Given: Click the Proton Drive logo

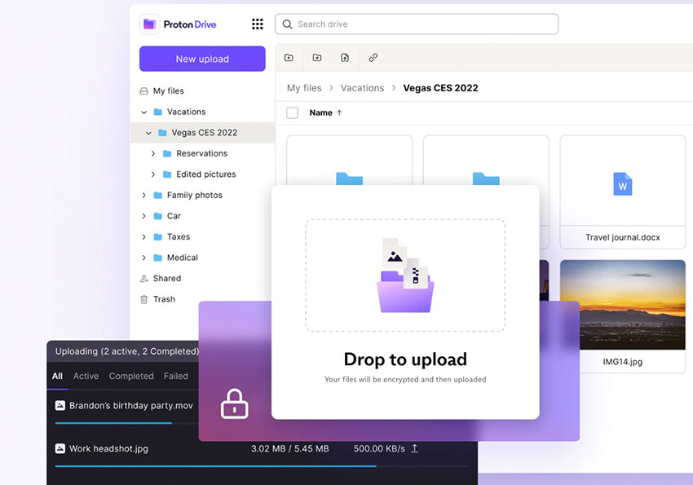Looking at the screenshot, I should click(179, 24).
